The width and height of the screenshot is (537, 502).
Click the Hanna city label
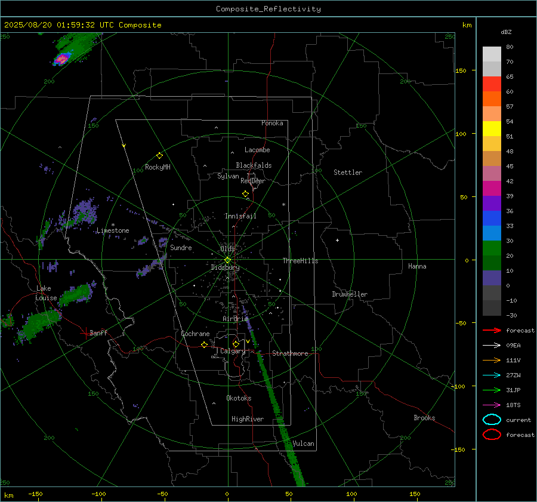click(x=417, y=266)
